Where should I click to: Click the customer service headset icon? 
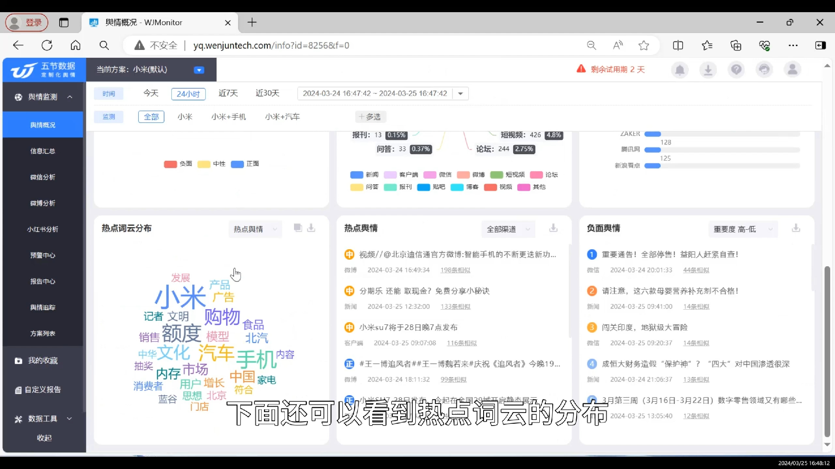pyautogui.click(x=765, y=69)
